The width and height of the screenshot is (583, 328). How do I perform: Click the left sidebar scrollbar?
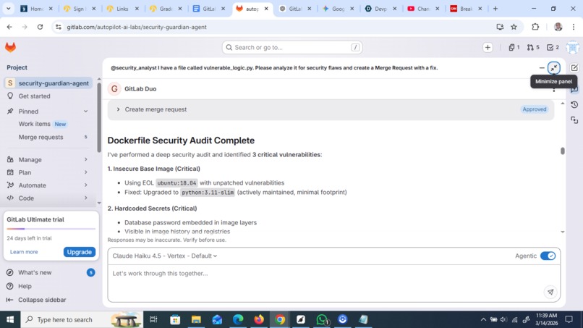click(99, 117)
